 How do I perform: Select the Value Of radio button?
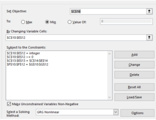[x=69, y=22]
